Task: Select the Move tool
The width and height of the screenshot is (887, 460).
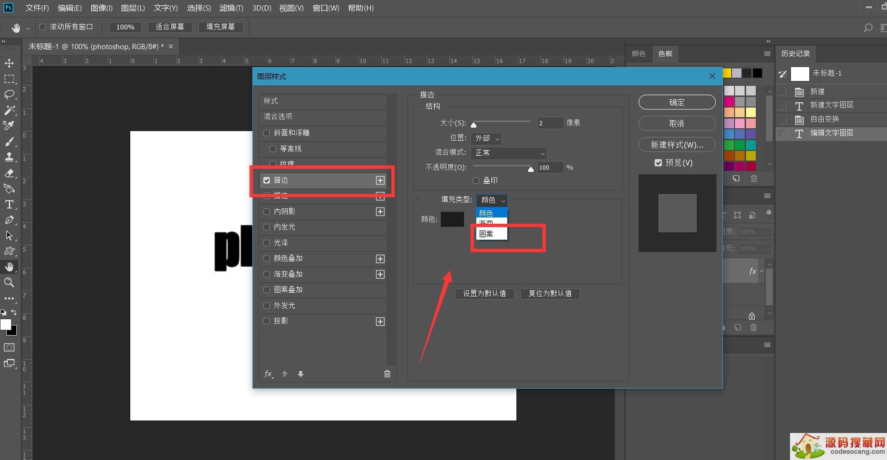Action: 9,63
